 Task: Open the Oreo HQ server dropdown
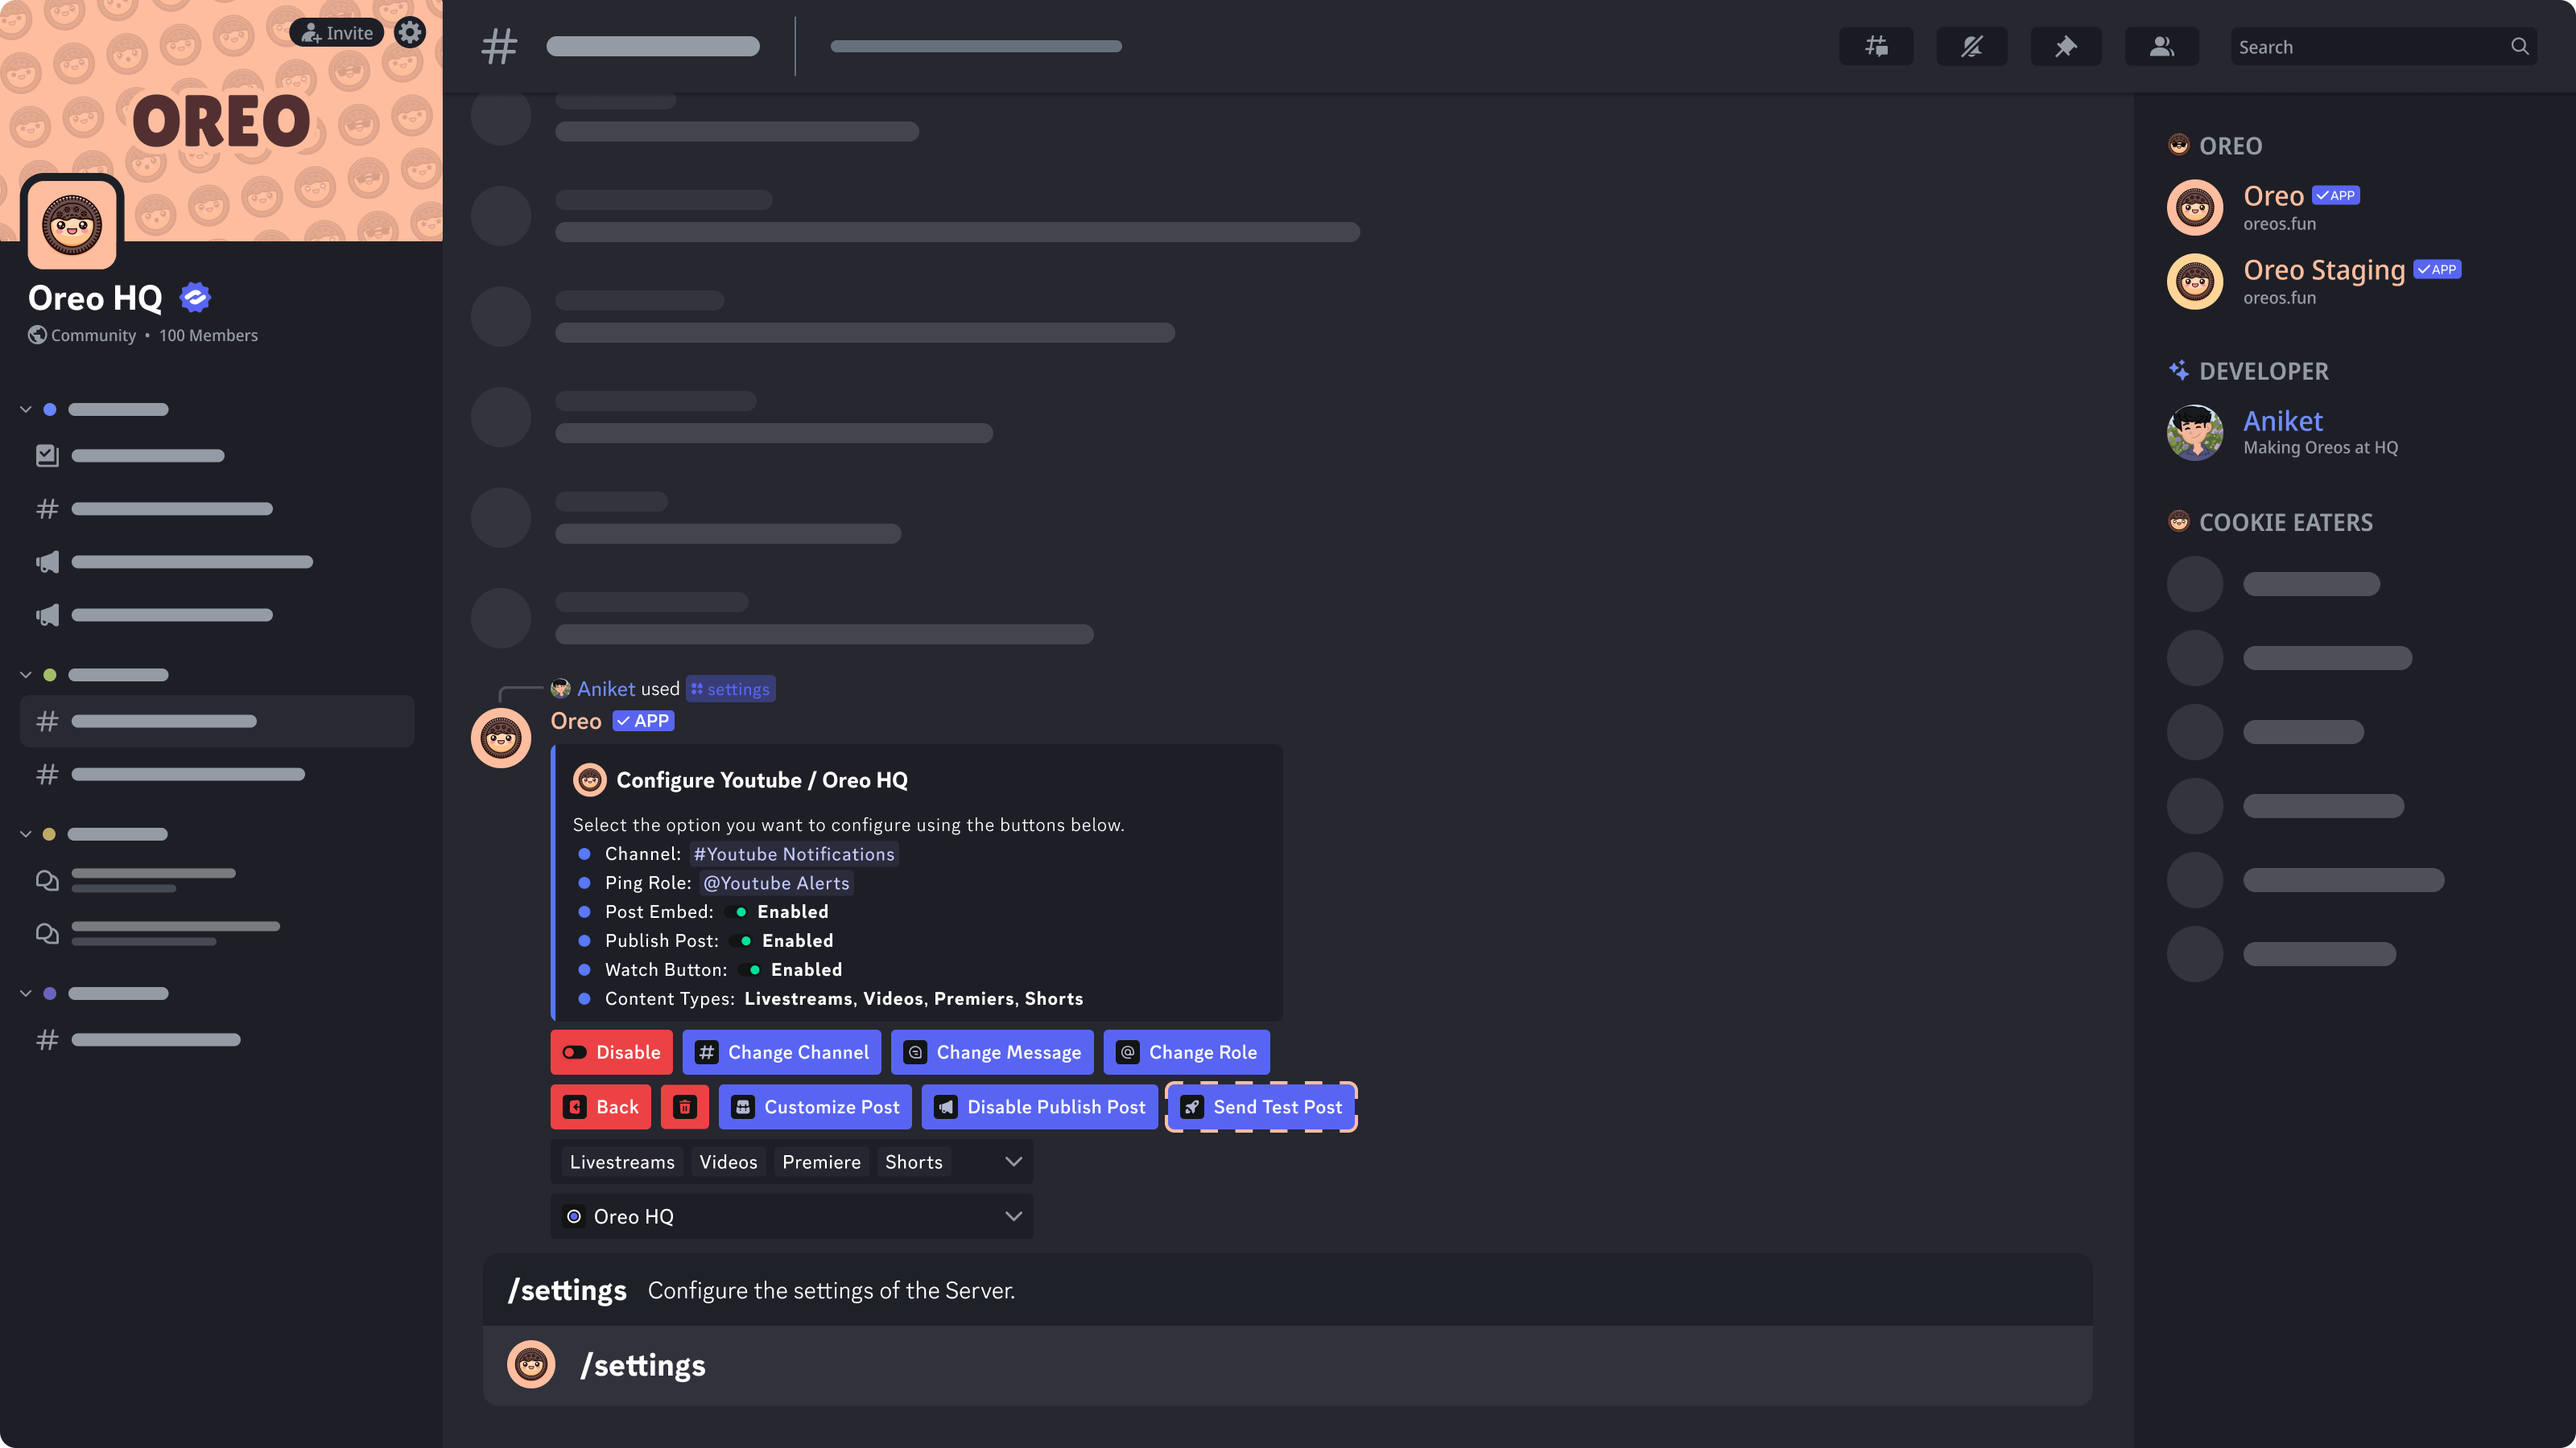pyautogui.click(x=791, y=1216)
